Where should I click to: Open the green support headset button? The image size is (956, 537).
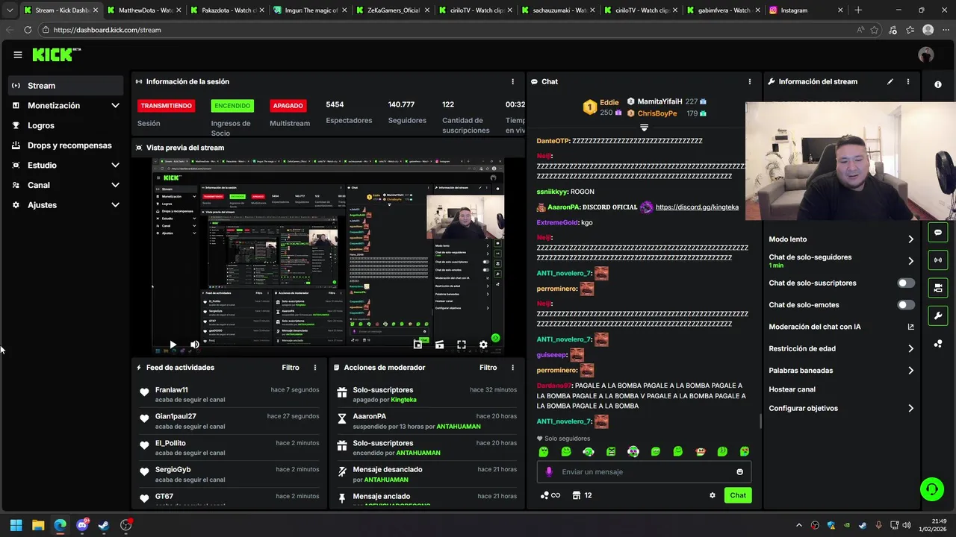[931, 489]
